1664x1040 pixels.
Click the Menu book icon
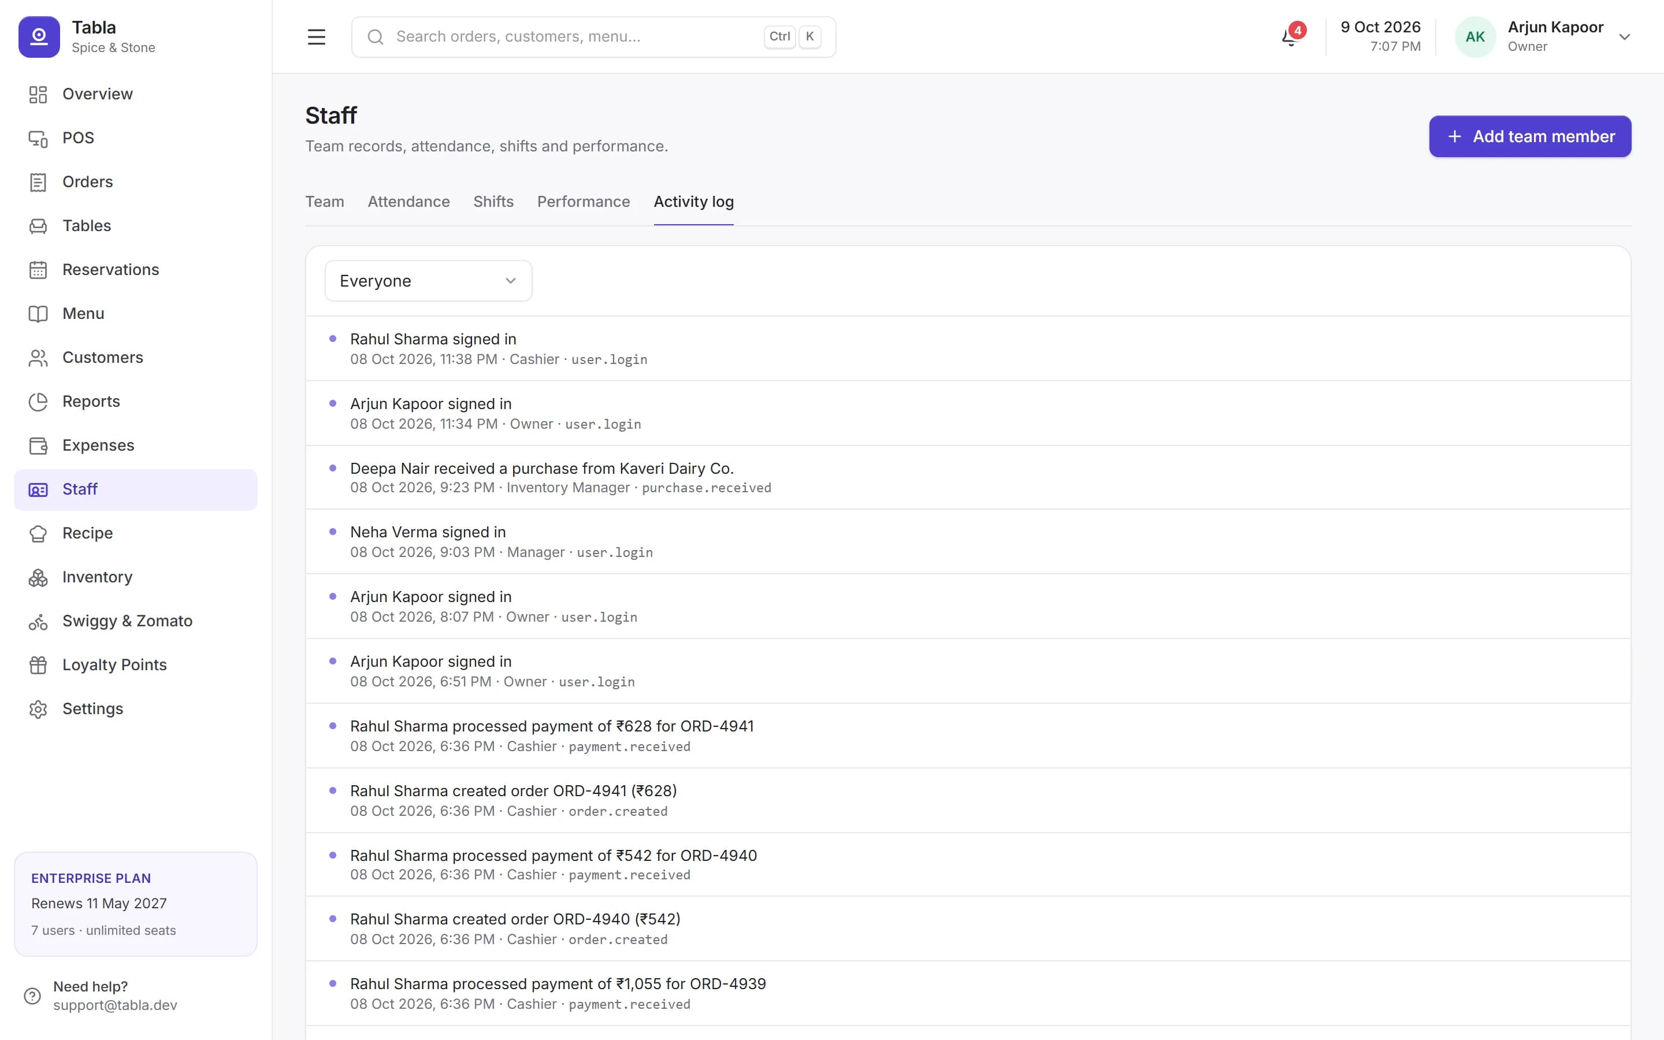(38, 314)
